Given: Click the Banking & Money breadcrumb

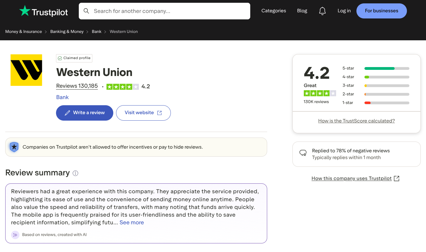Looking at the screenshot, I should (x=67, y=31).
